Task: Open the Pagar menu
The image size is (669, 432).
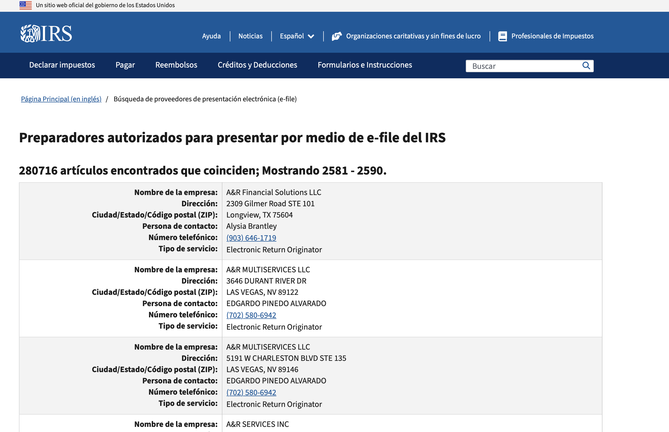Action: [x=125, y=65]
